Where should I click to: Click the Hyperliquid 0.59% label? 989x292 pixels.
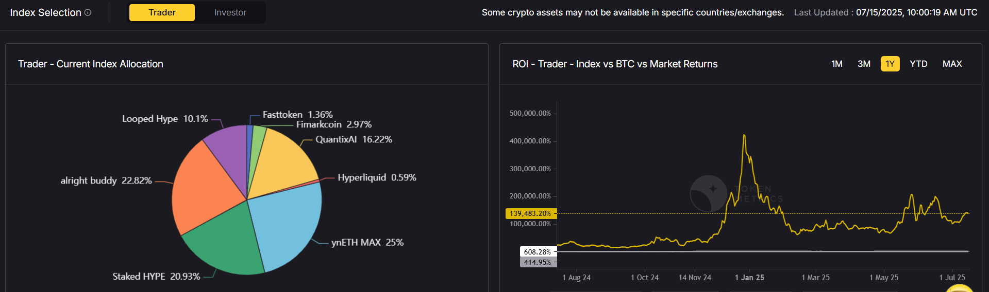pos(377,177)
